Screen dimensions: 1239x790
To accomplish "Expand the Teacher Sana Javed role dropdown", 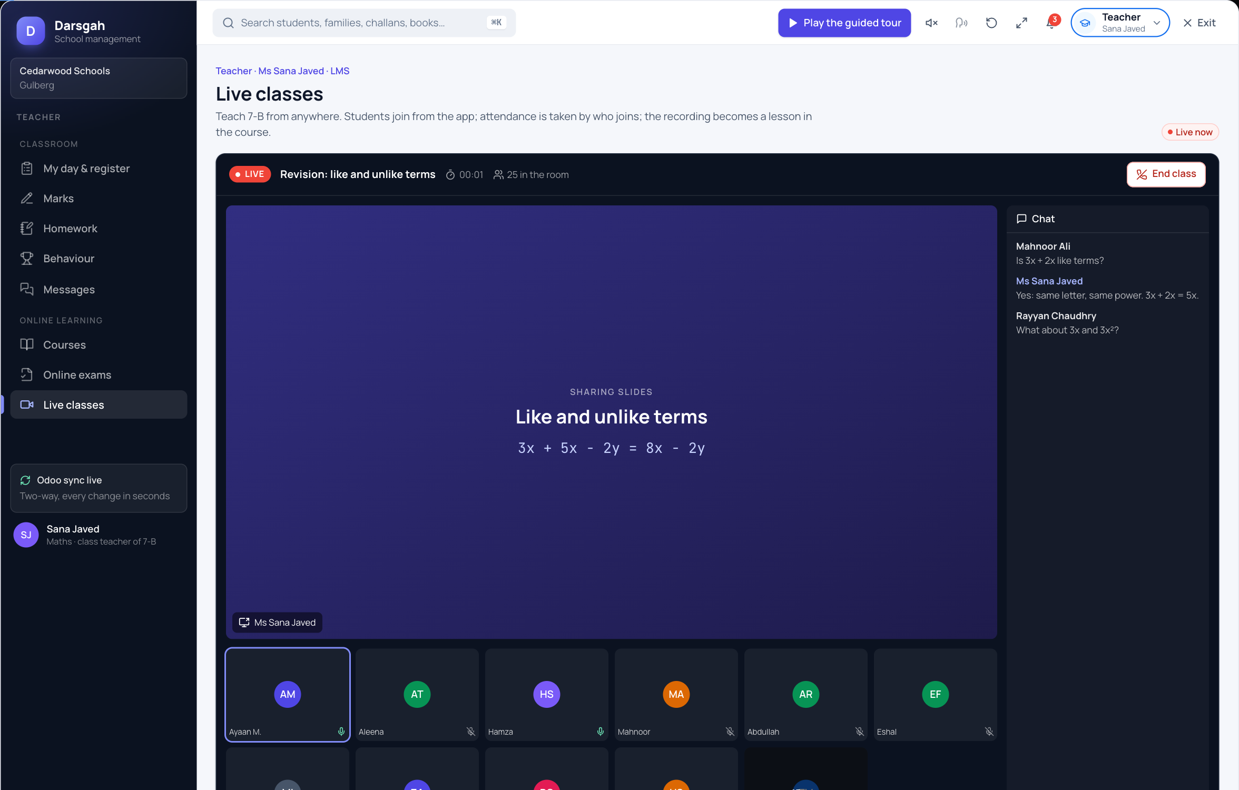I will tap(1120, 23).
